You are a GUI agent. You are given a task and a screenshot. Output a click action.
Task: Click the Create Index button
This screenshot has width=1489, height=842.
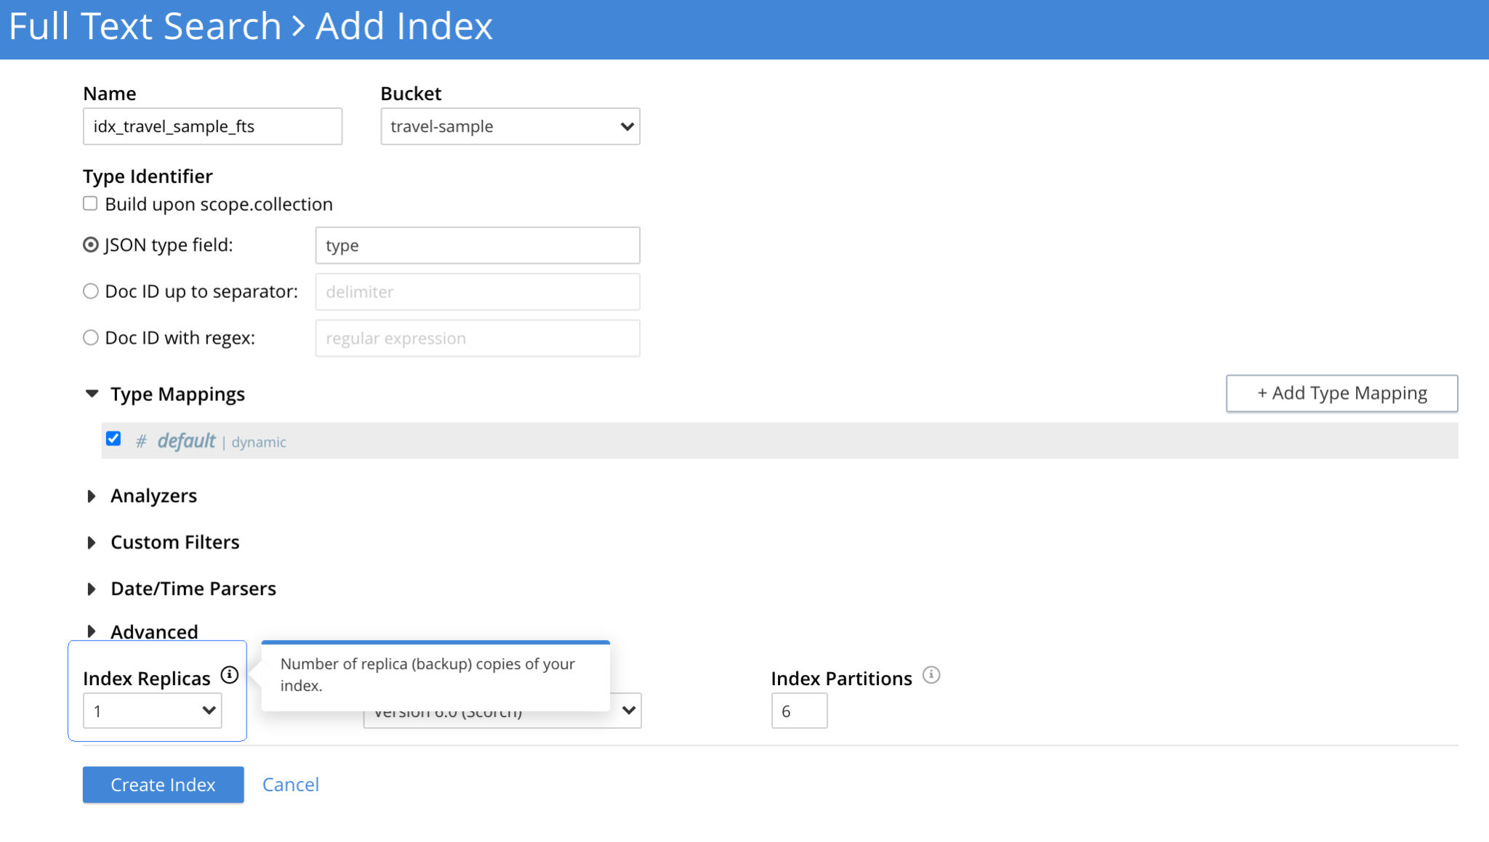(162, 785)
